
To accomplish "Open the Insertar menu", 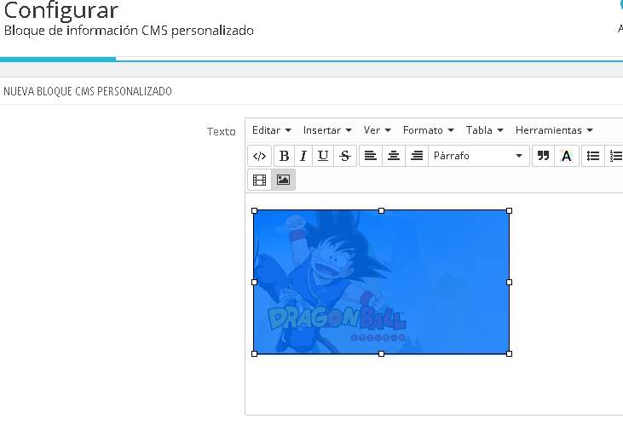I will [327, 130].
